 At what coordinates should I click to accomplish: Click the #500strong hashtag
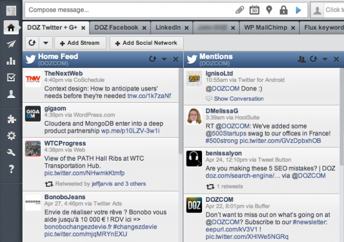click(222, 141)
